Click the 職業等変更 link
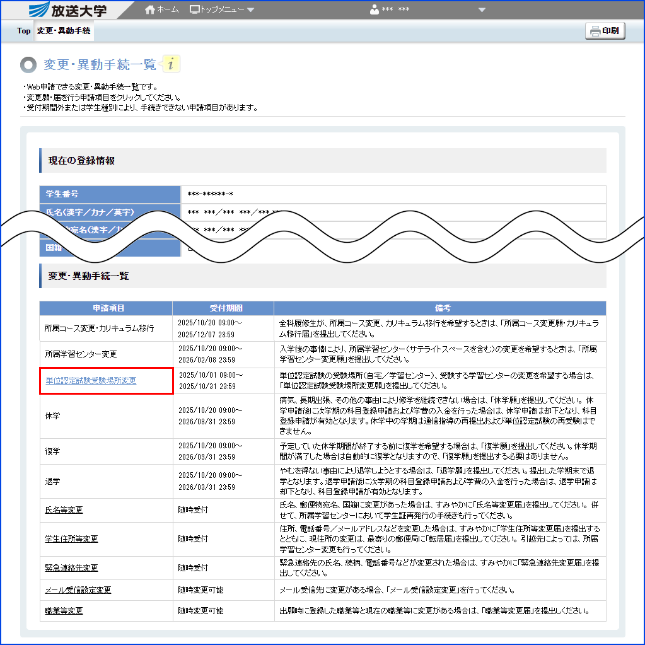645x645 pixels. 63,610
